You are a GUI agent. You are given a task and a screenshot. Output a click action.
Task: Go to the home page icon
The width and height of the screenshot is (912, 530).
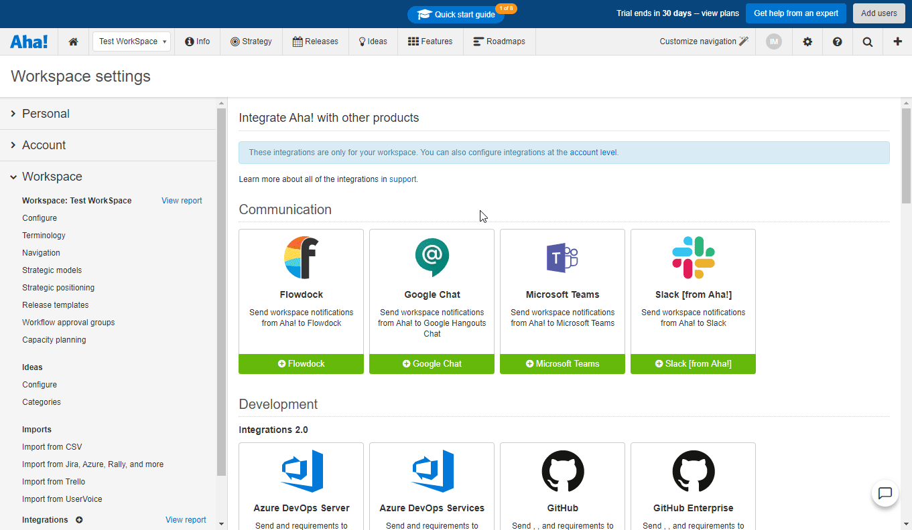coord(74,41)
